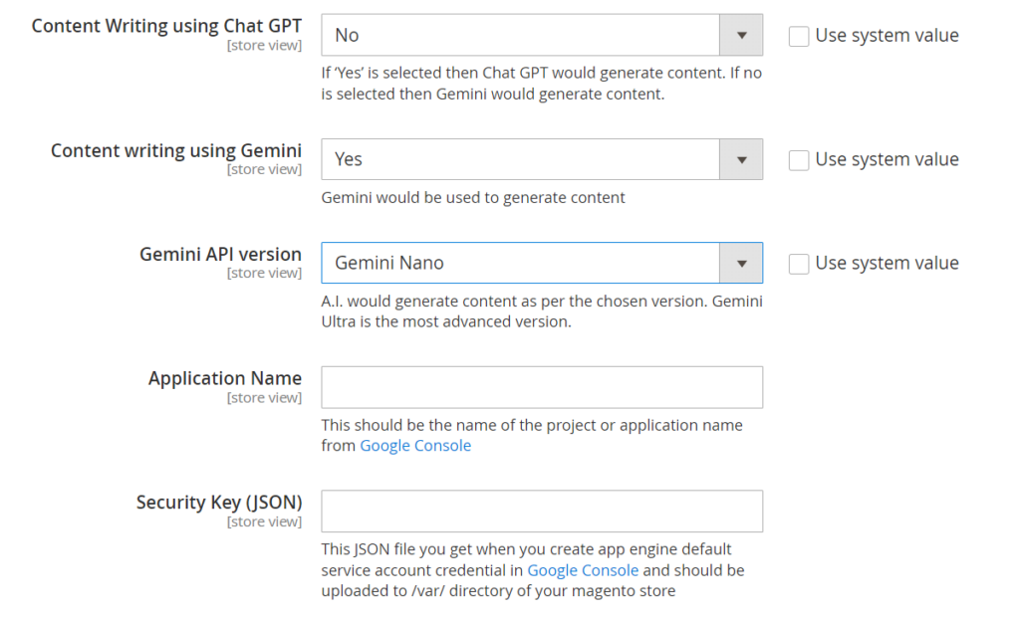Enable Use system value for Chat GPT
The width and height of the screenshot is (1020, 620).
(x=799, y=37)
